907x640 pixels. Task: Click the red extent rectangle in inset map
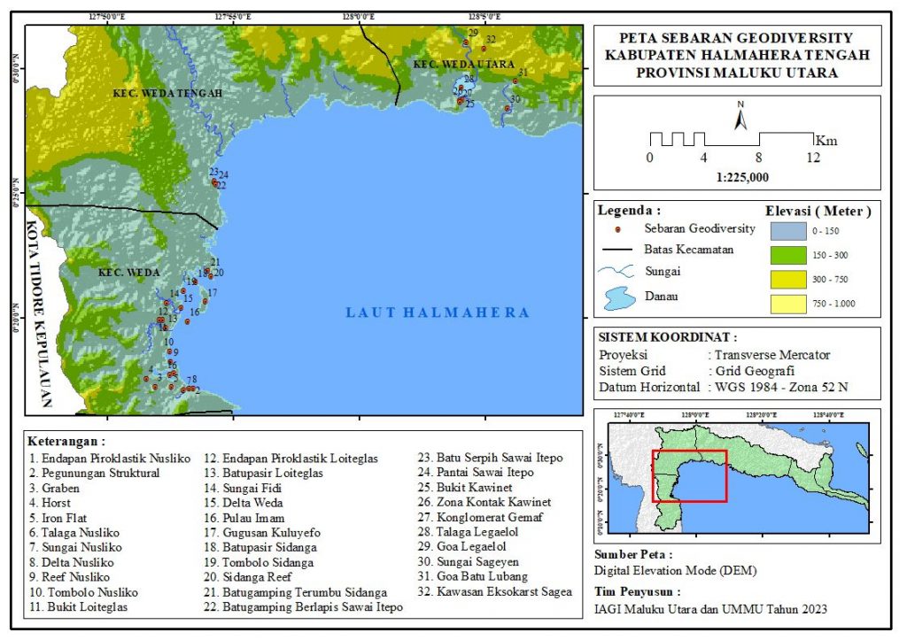tap(689, 475)
